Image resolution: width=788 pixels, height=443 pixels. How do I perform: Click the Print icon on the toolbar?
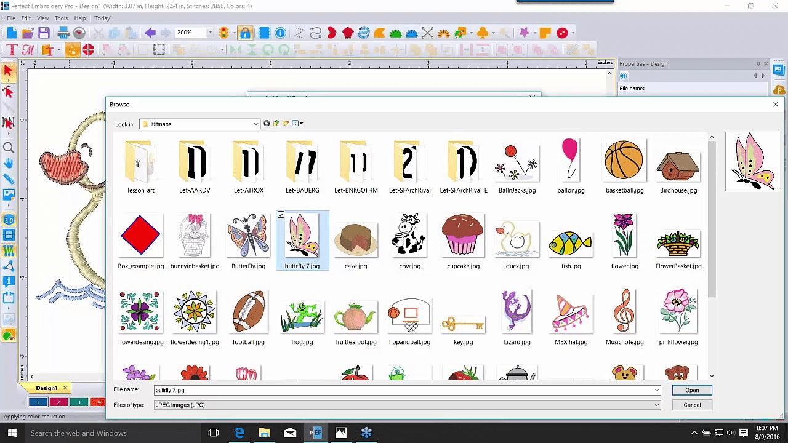click(63, 33)
